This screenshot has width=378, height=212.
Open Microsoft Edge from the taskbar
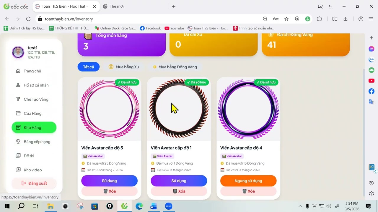point(139,206)
